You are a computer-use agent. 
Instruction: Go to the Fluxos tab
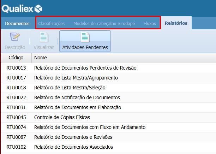pyautogui.click(x=150, y=24)
